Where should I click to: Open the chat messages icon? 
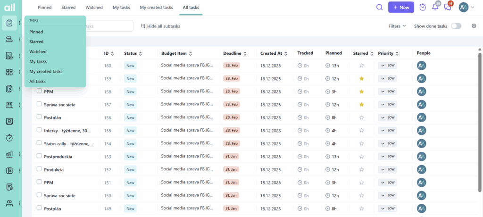[448, 8]
